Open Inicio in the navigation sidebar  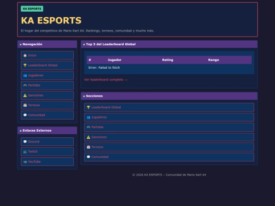[47, 55]
